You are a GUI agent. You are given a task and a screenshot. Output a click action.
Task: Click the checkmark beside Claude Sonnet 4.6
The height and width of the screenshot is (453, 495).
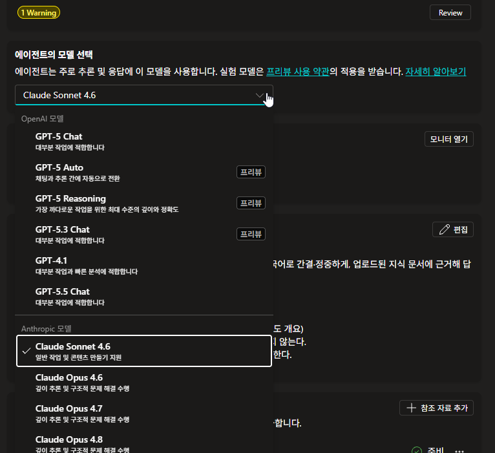pos(26,351)
